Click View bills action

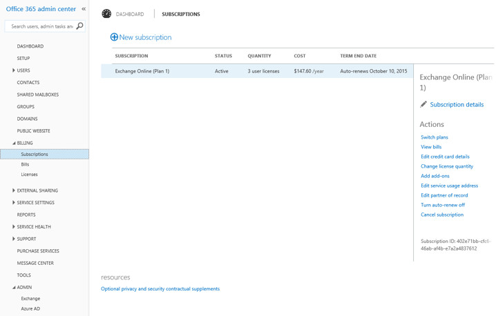[431, 147]
